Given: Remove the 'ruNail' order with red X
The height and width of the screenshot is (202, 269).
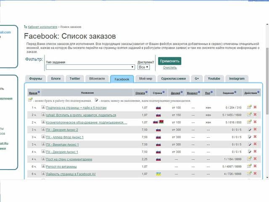Looking at the screenshot, I should (255, 114).
